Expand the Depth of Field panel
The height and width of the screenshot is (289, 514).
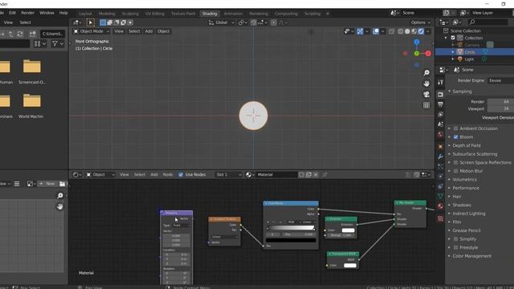coord(466,145)
